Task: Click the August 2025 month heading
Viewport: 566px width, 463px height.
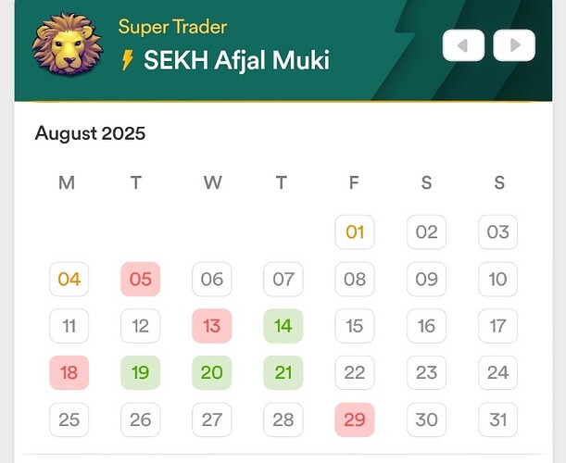Action: coord(90,133)
